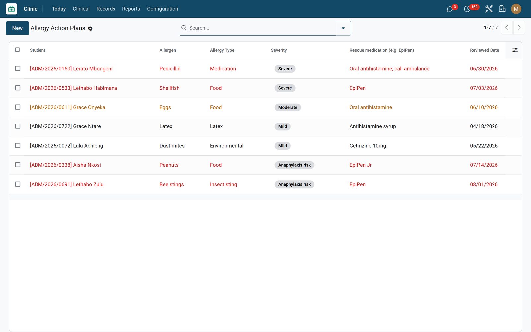Select the Grace Ntare row checkbox
The width and height of the screenshot is (531, 332).
pyautogui.click(x=18, y=126)
